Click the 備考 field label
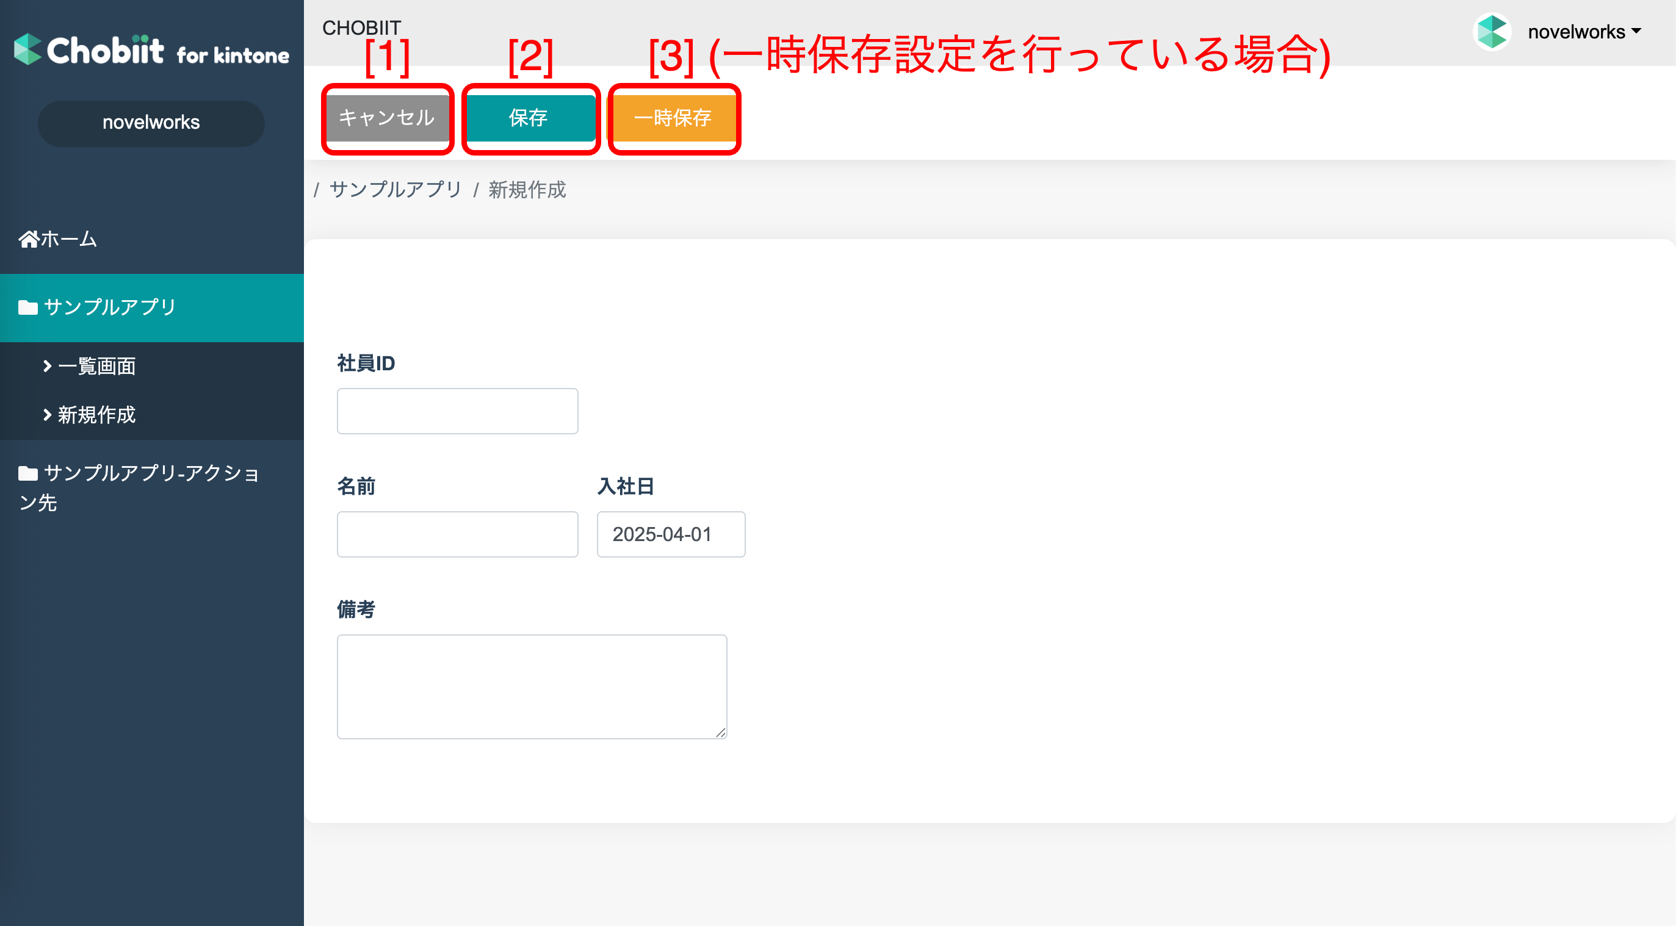This screenshot has width=1676, height=926. coord(356,609)
